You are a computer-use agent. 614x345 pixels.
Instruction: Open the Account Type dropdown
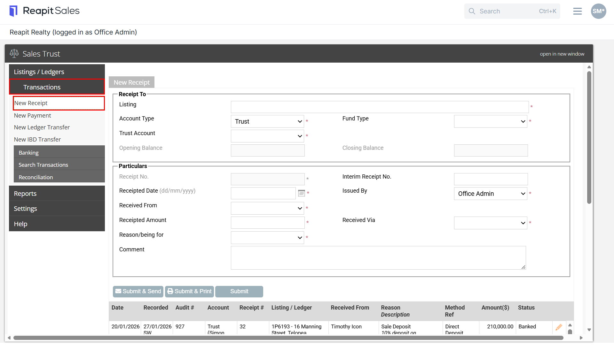coord(267,121)
